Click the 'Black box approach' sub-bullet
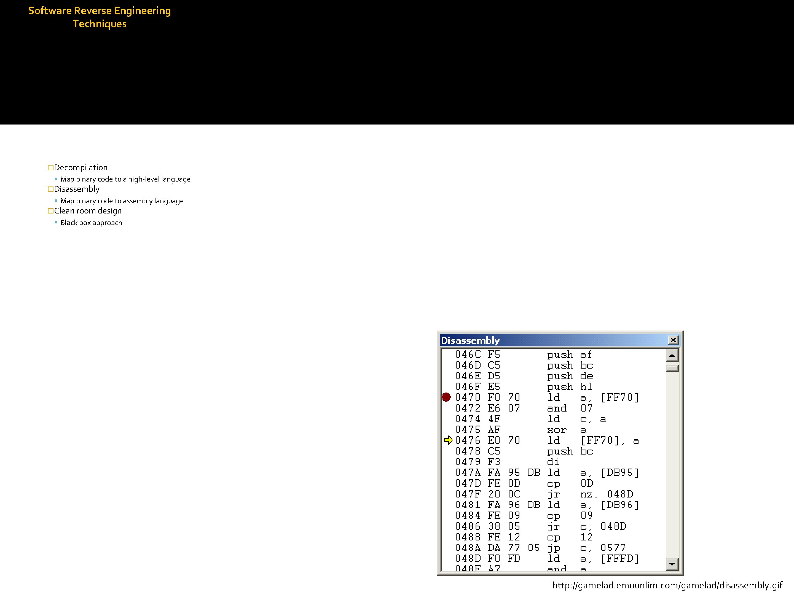Screen dimensions: 794x595 [x=91, y=223]
